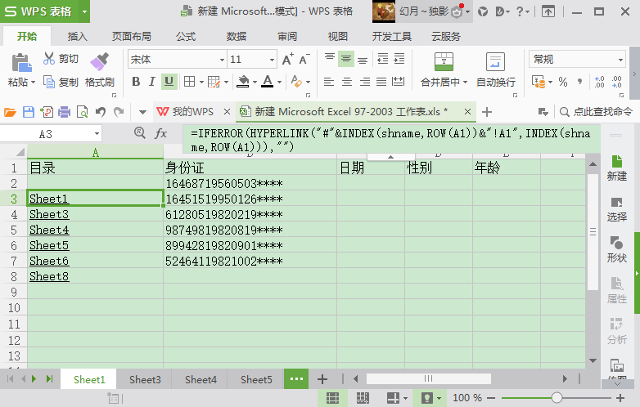The height and width of the screenshot is (407, 640).
Task: Click the clear formatting eraser icon
Action: pos(296,82)
